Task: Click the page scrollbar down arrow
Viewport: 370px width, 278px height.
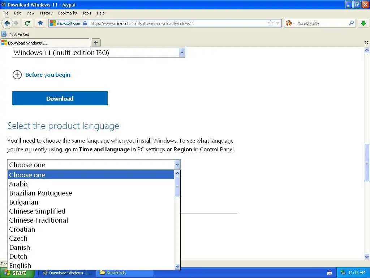Action: 367,257
